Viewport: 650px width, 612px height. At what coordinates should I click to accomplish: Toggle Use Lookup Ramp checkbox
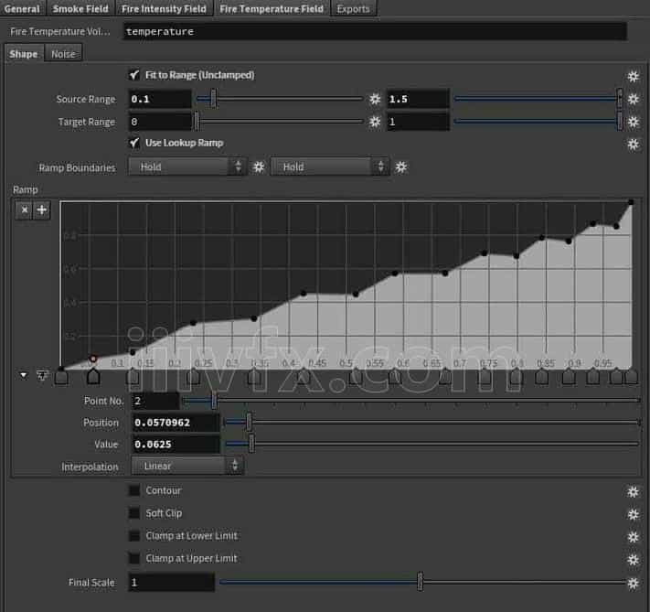(133, 143)
